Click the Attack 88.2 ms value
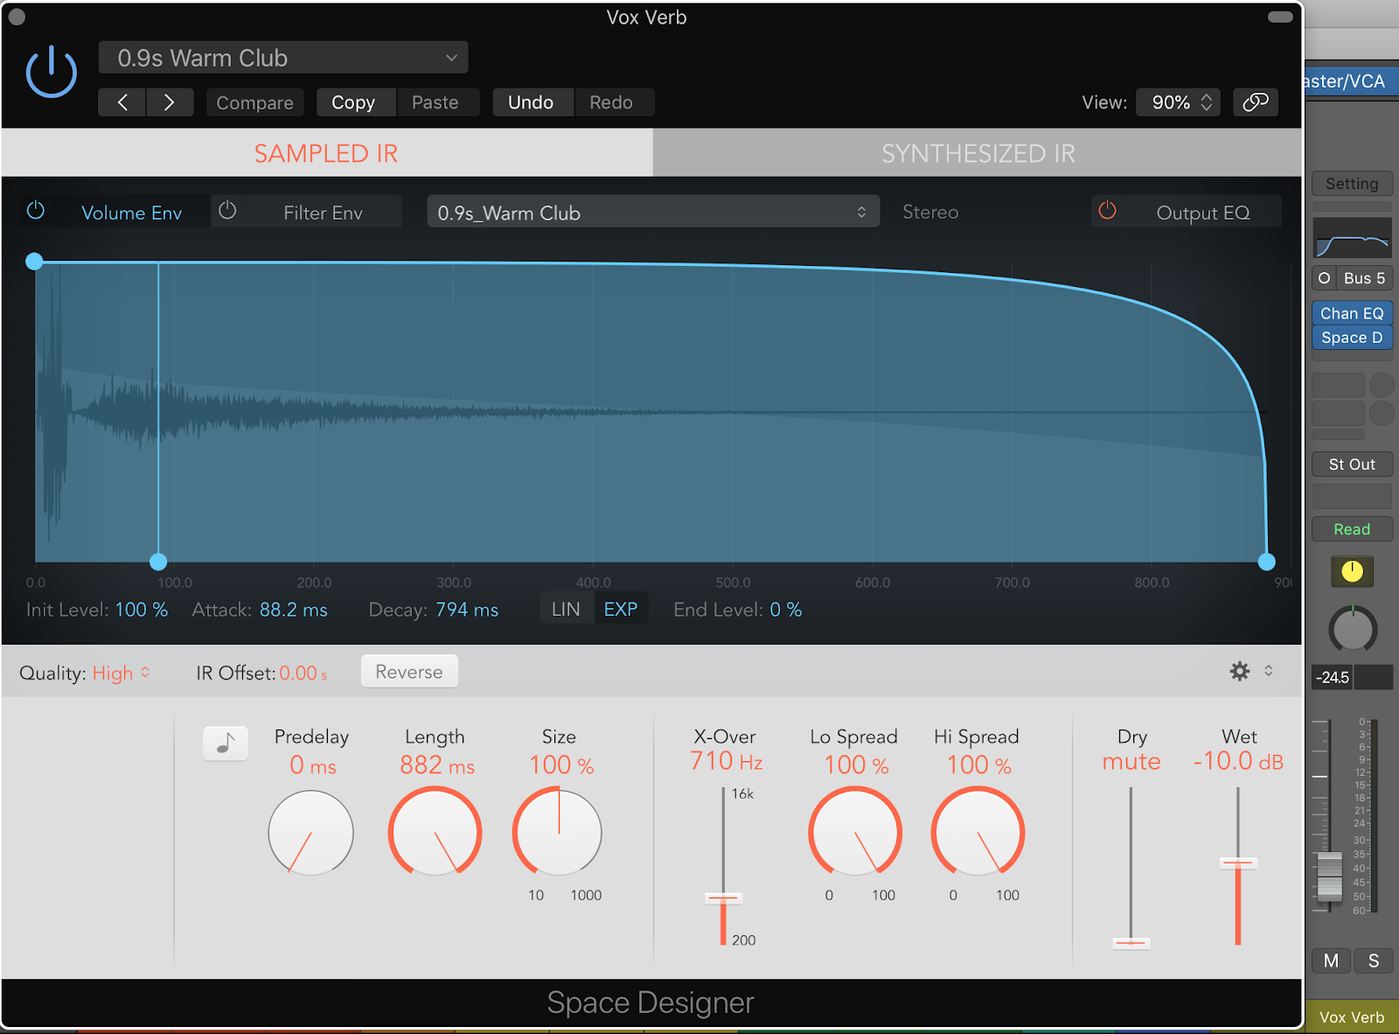 (x=294, y=610)
